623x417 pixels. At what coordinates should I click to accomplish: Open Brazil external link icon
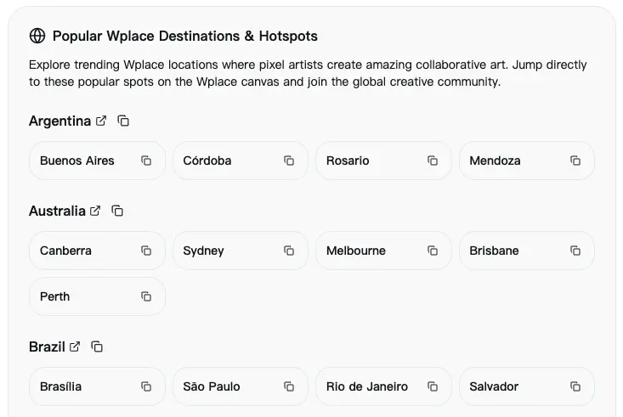75,347
